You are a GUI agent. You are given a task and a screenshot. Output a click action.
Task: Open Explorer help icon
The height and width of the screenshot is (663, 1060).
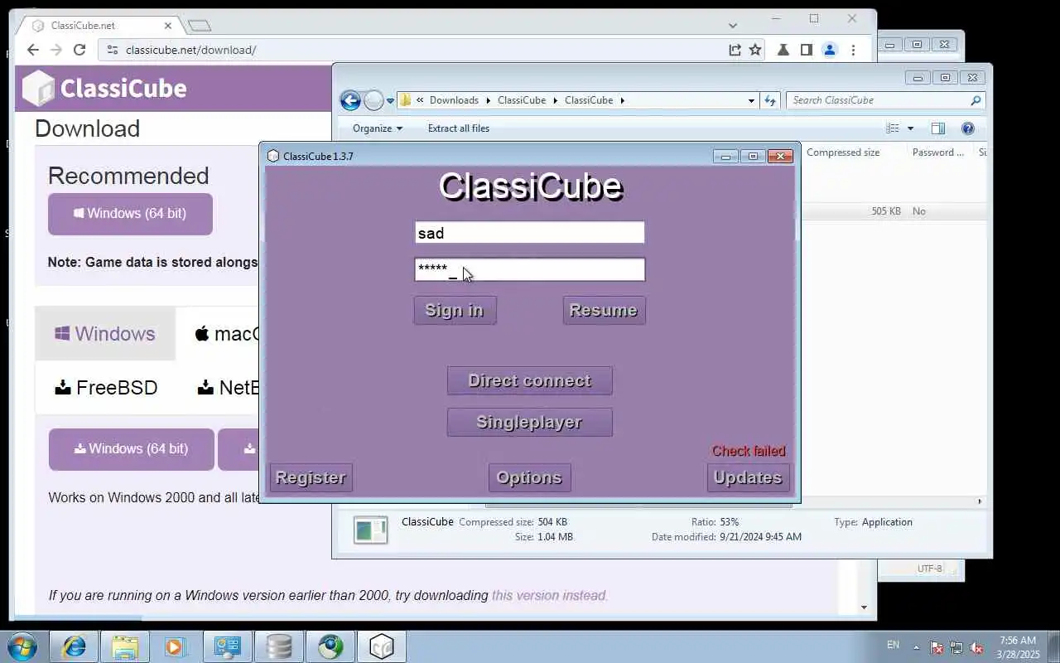967,128
